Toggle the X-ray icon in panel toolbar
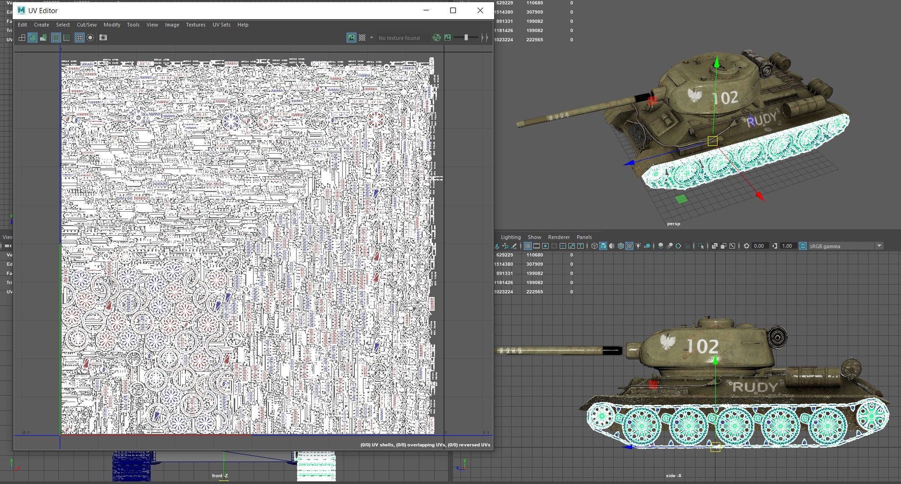The height and width of the screenshot is (484, 901). (714, 246)
